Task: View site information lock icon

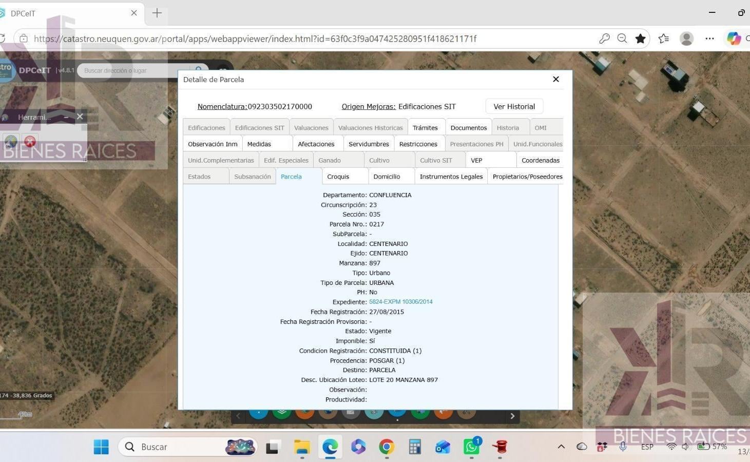Action: pyautogui.click(x=23, y=38)
